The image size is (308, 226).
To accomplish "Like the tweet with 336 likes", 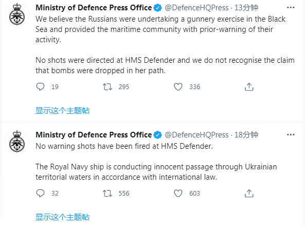I will 178,86.
